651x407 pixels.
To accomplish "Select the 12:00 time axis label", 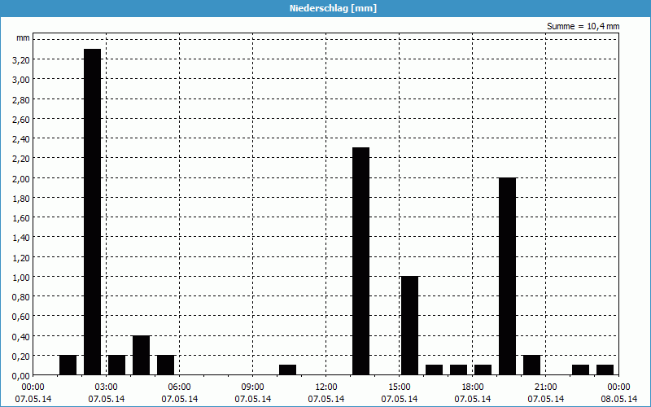I will coord(325,387).
